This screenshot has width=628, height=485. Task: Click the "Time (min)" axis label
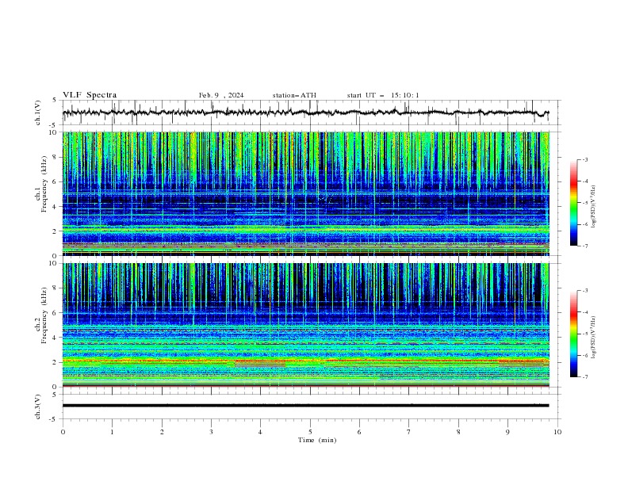317,440
